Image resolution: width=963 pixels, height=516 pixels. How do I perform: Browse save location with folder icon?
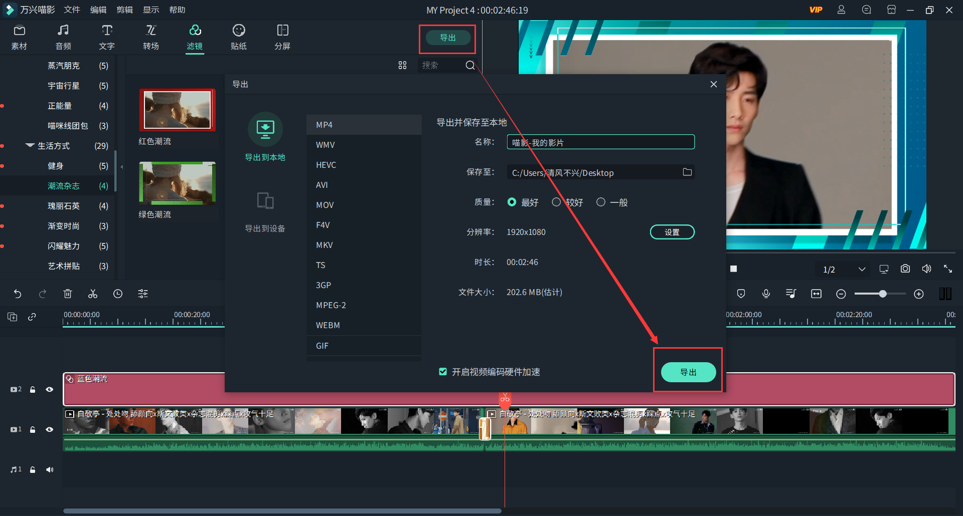pos(688,172)
